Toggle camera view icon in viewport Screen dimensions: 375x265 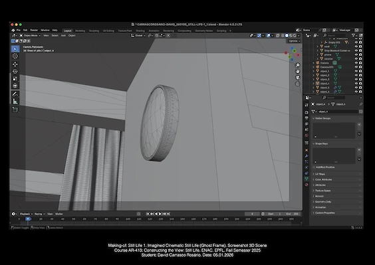297,78
